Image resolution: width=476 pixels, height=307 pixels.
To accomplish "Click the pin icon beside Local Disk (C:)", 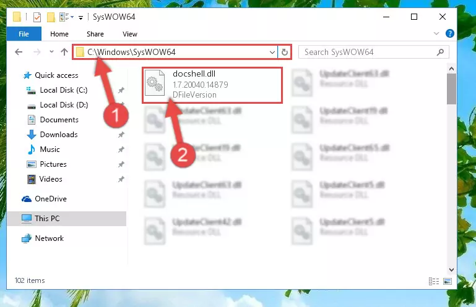I will point(121,90).
